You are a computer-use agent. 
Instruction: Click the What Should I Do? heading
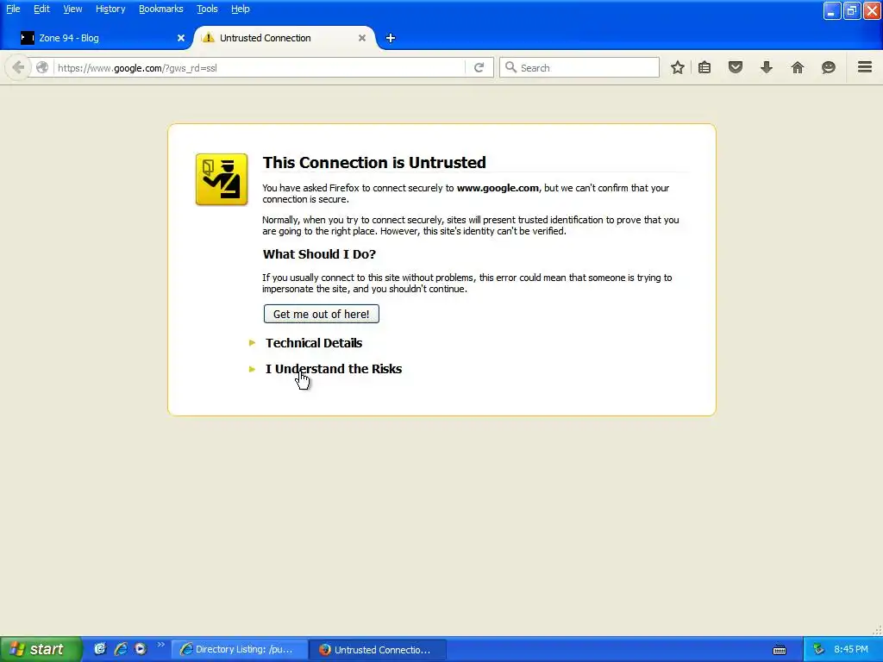click(x=319, y=254)
